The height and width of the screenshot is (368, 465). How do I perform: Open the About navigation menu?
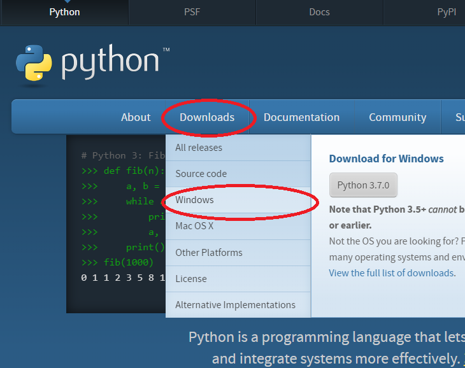[136, 117]
